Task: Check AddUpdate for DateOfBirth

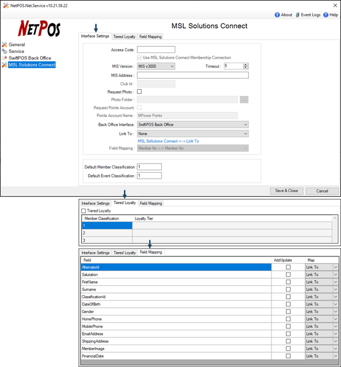Action: coord(288,304)
